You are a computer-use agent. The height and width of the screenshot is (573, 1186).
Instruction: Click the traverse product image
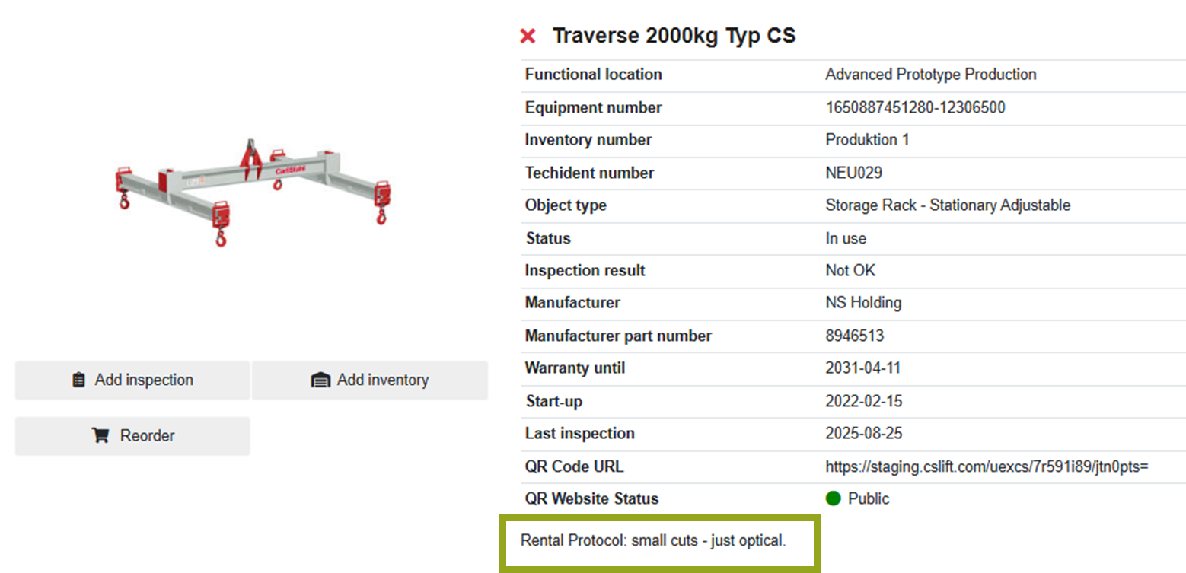pyautogui.click(x=250, y=193)
